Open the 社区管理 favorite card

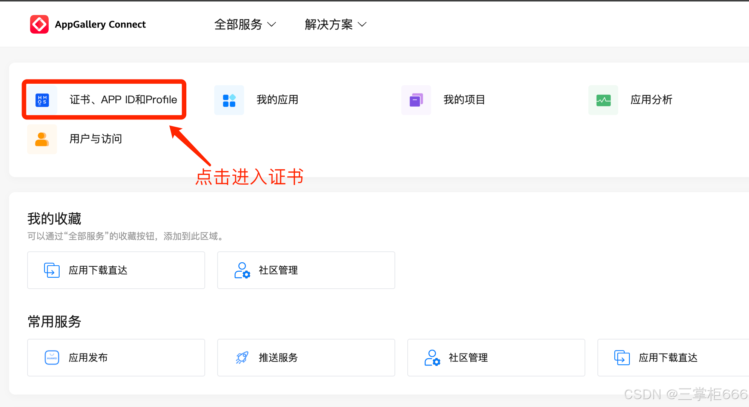306,270
